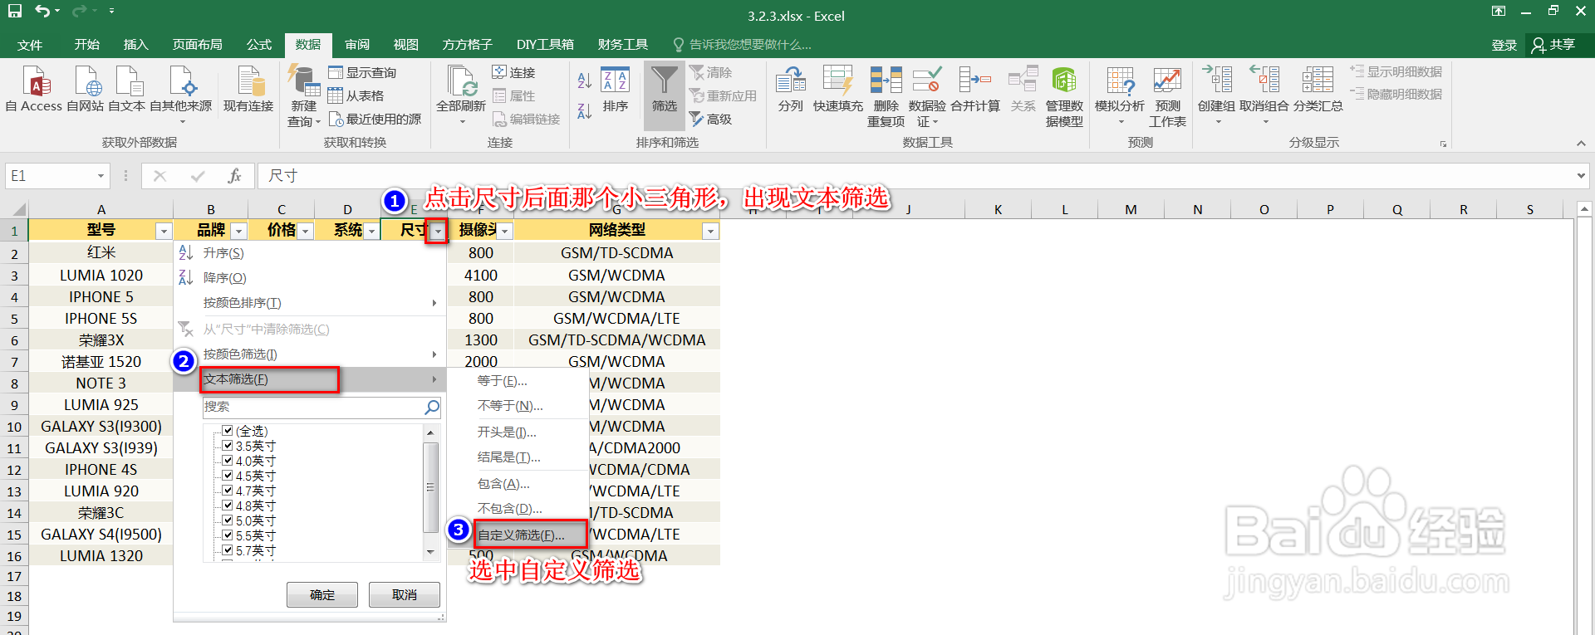The image size is (1595, 635).
Task: Uncheck the 5.0英寸 filter checkbox
Action: point(228,520)
